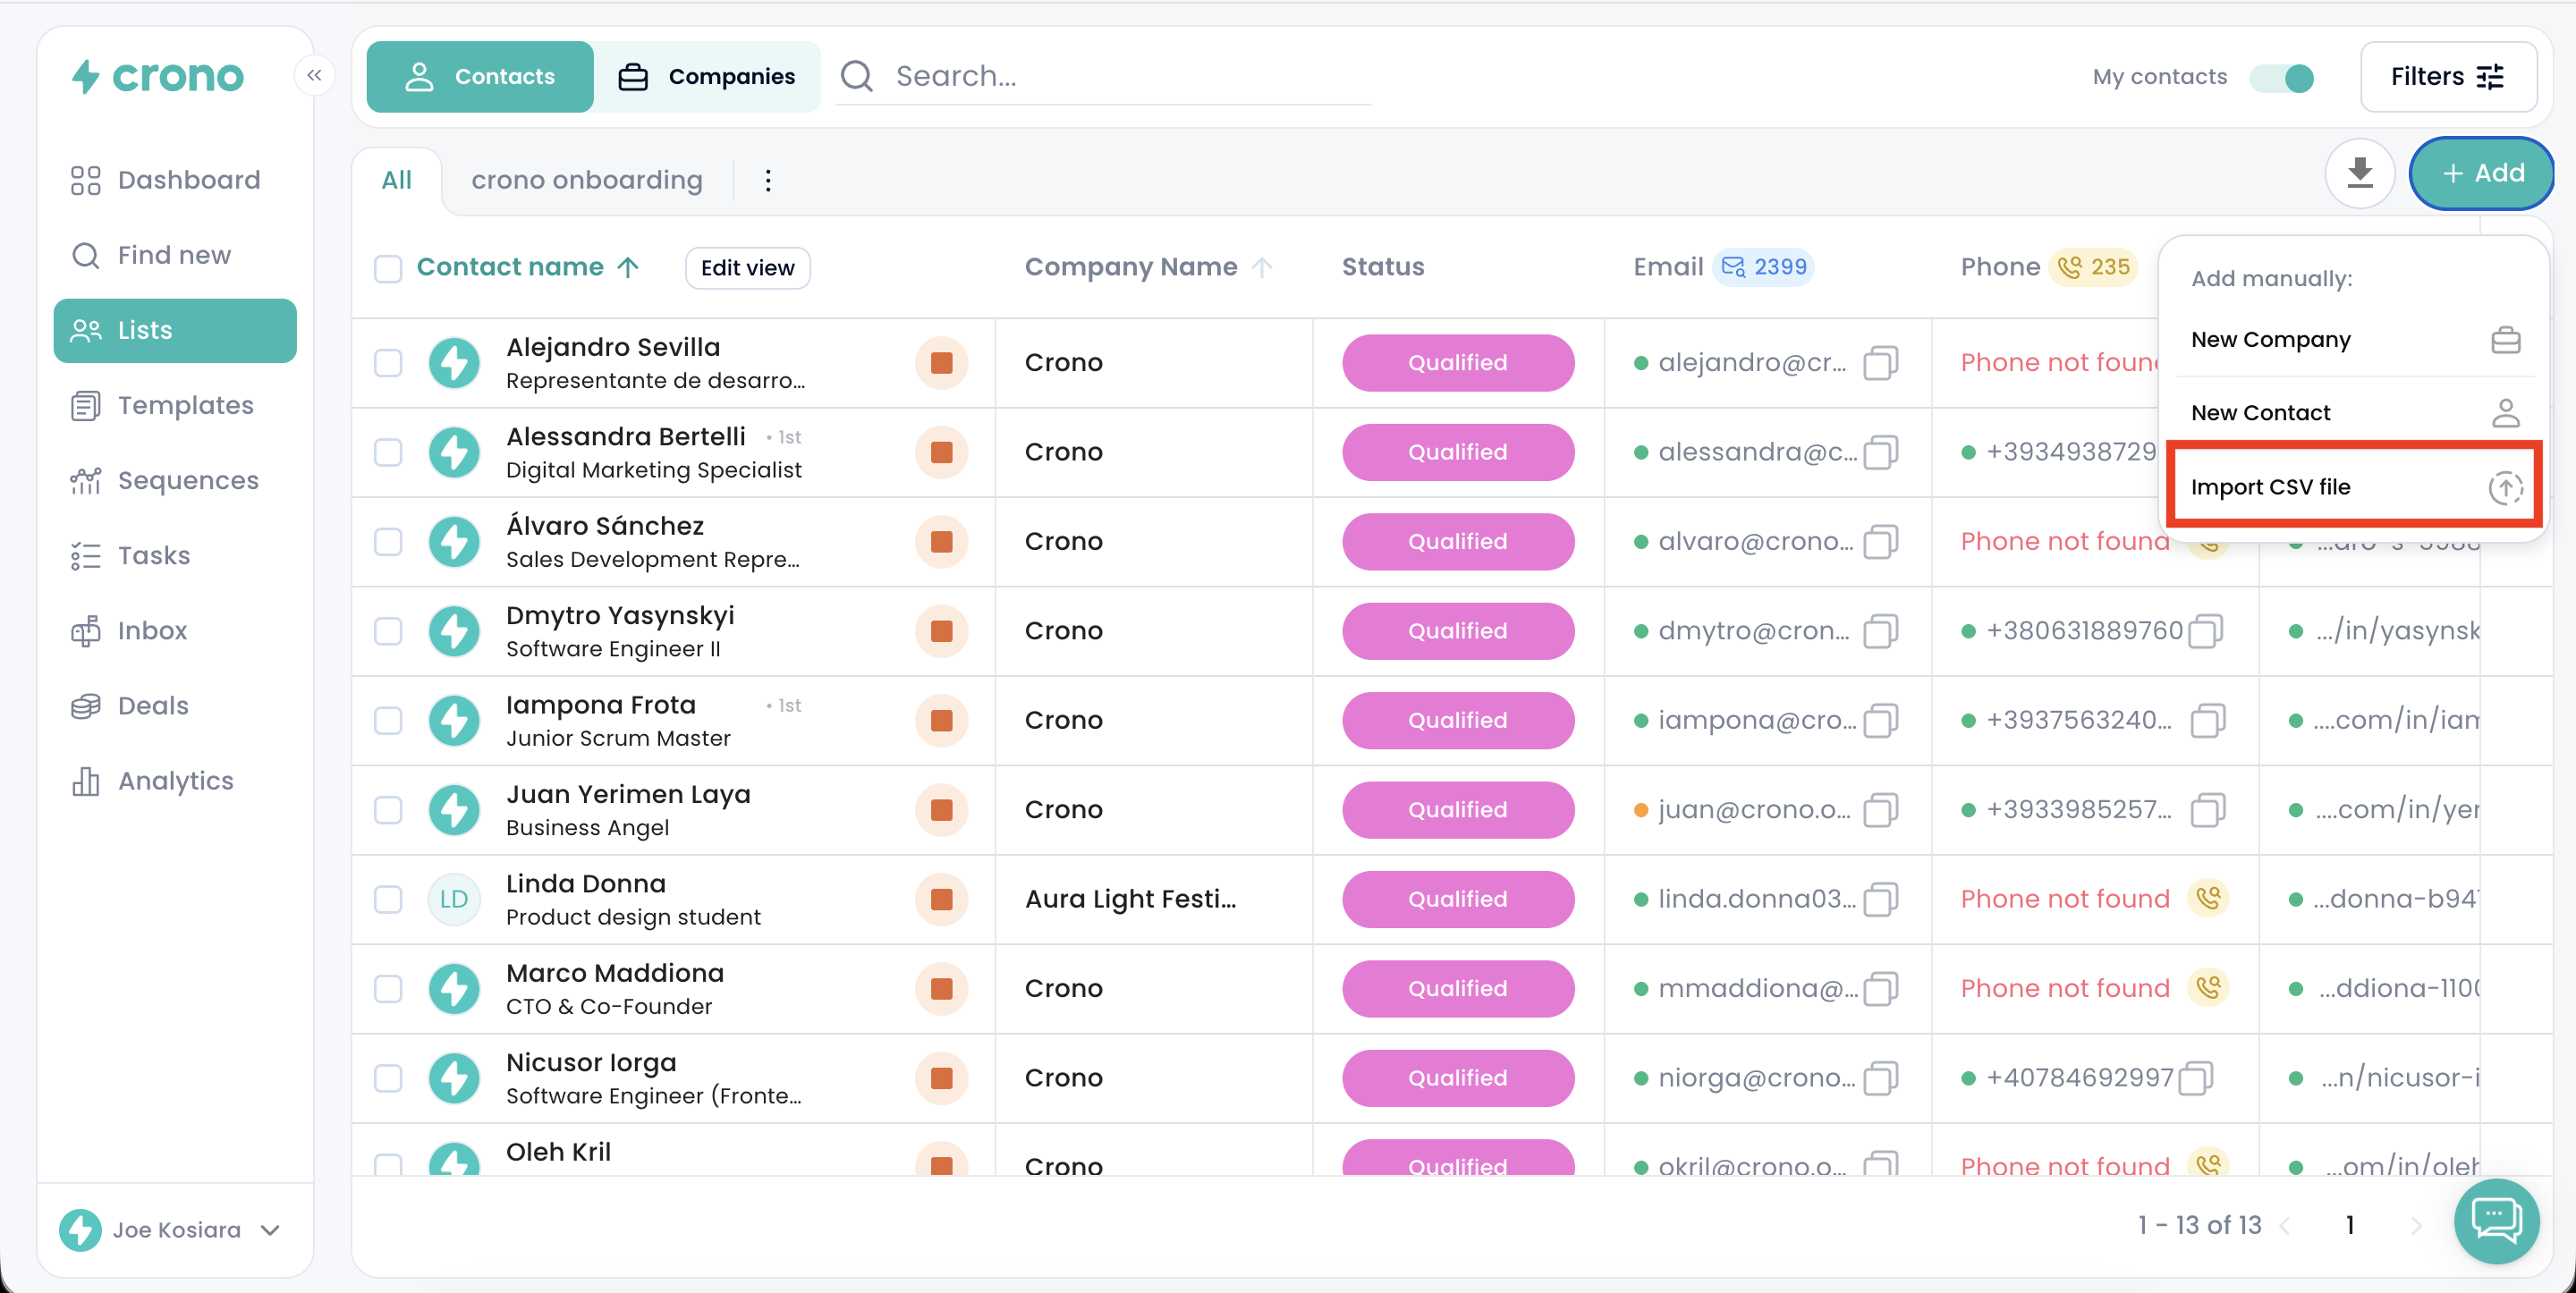Screen dimensions: 2576x1293
Task: Open Sequences in the sidebar
Action: pos(187,481)
